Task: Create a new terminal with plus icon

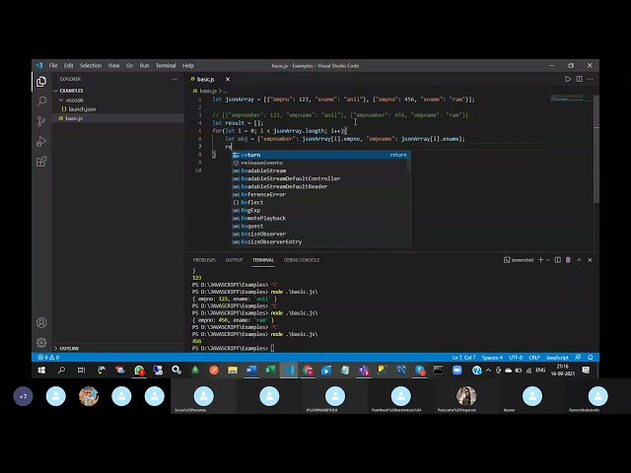Action: pos(541,260)
